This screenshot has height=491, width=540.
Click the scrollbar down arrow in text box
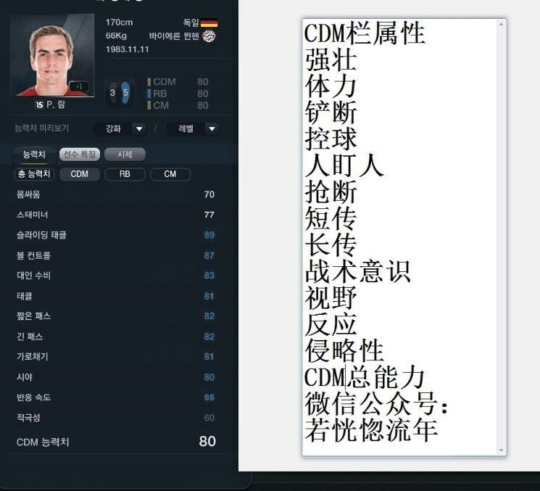tap(502, 450)
